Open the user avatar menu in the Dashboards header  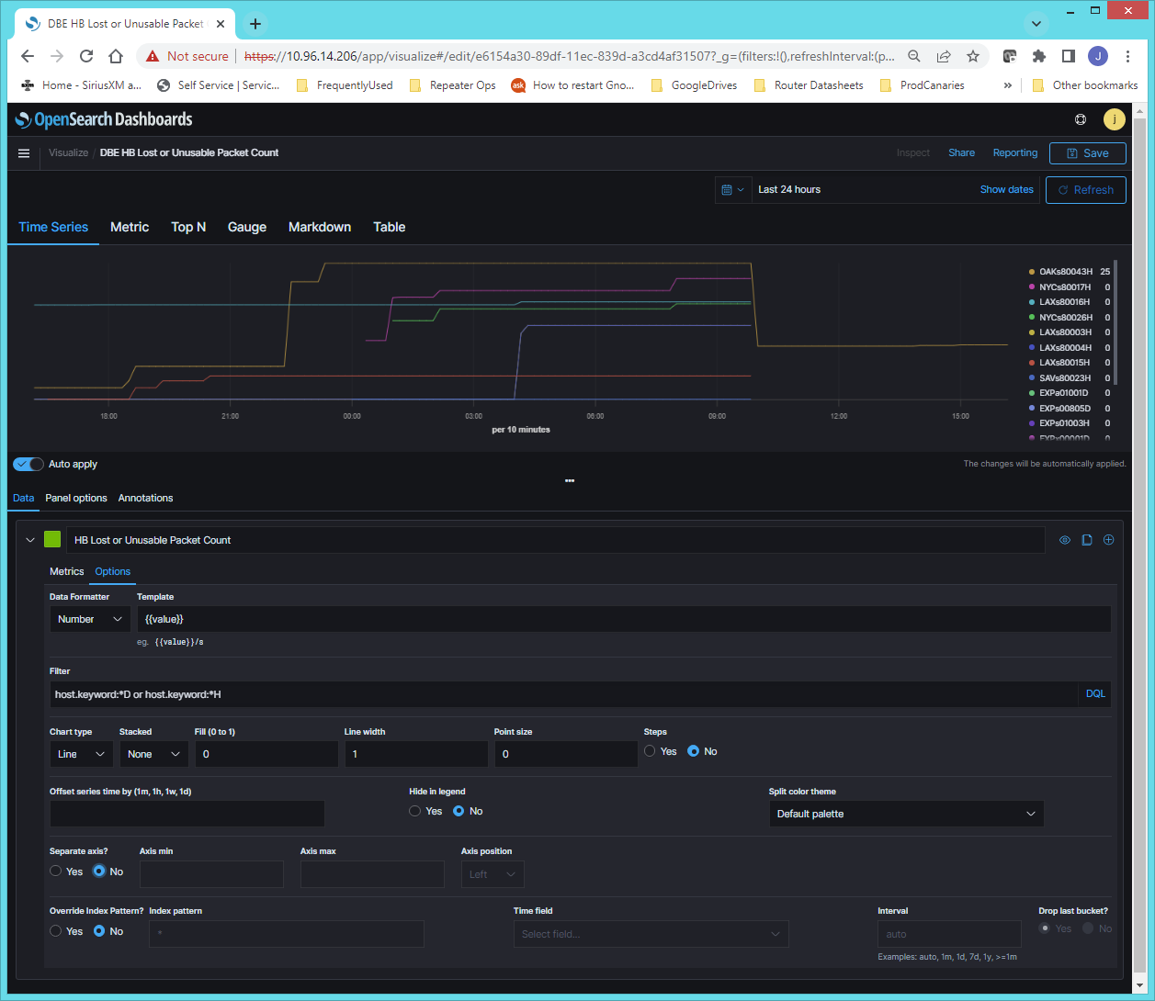(1114, 119)
